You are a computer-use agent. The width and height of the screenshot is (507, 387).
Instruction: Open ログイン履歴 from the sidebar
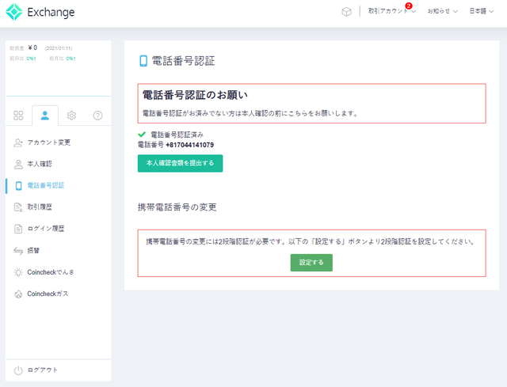59,229
